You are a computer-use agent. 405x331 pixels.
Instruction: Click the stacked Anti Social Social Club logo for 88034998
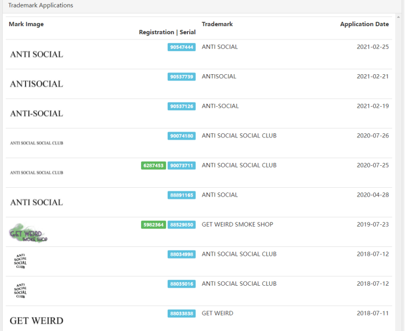point(20,261)
